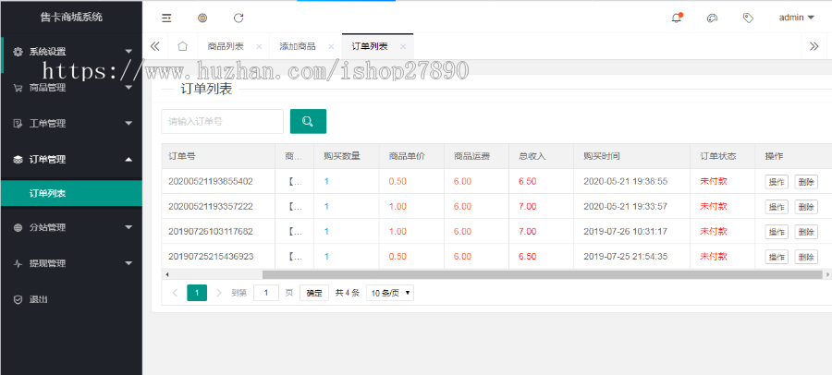
Task: Click purchase time 2019-07-25 21:54:35
Action: click(x=626, y=256)
